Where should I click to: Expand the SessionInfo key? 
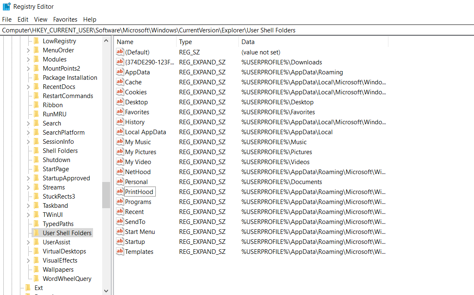28,141
